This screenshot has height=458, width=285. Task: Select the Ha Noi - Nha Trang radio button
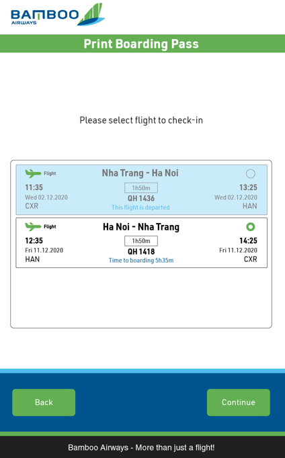click(251, 227)
